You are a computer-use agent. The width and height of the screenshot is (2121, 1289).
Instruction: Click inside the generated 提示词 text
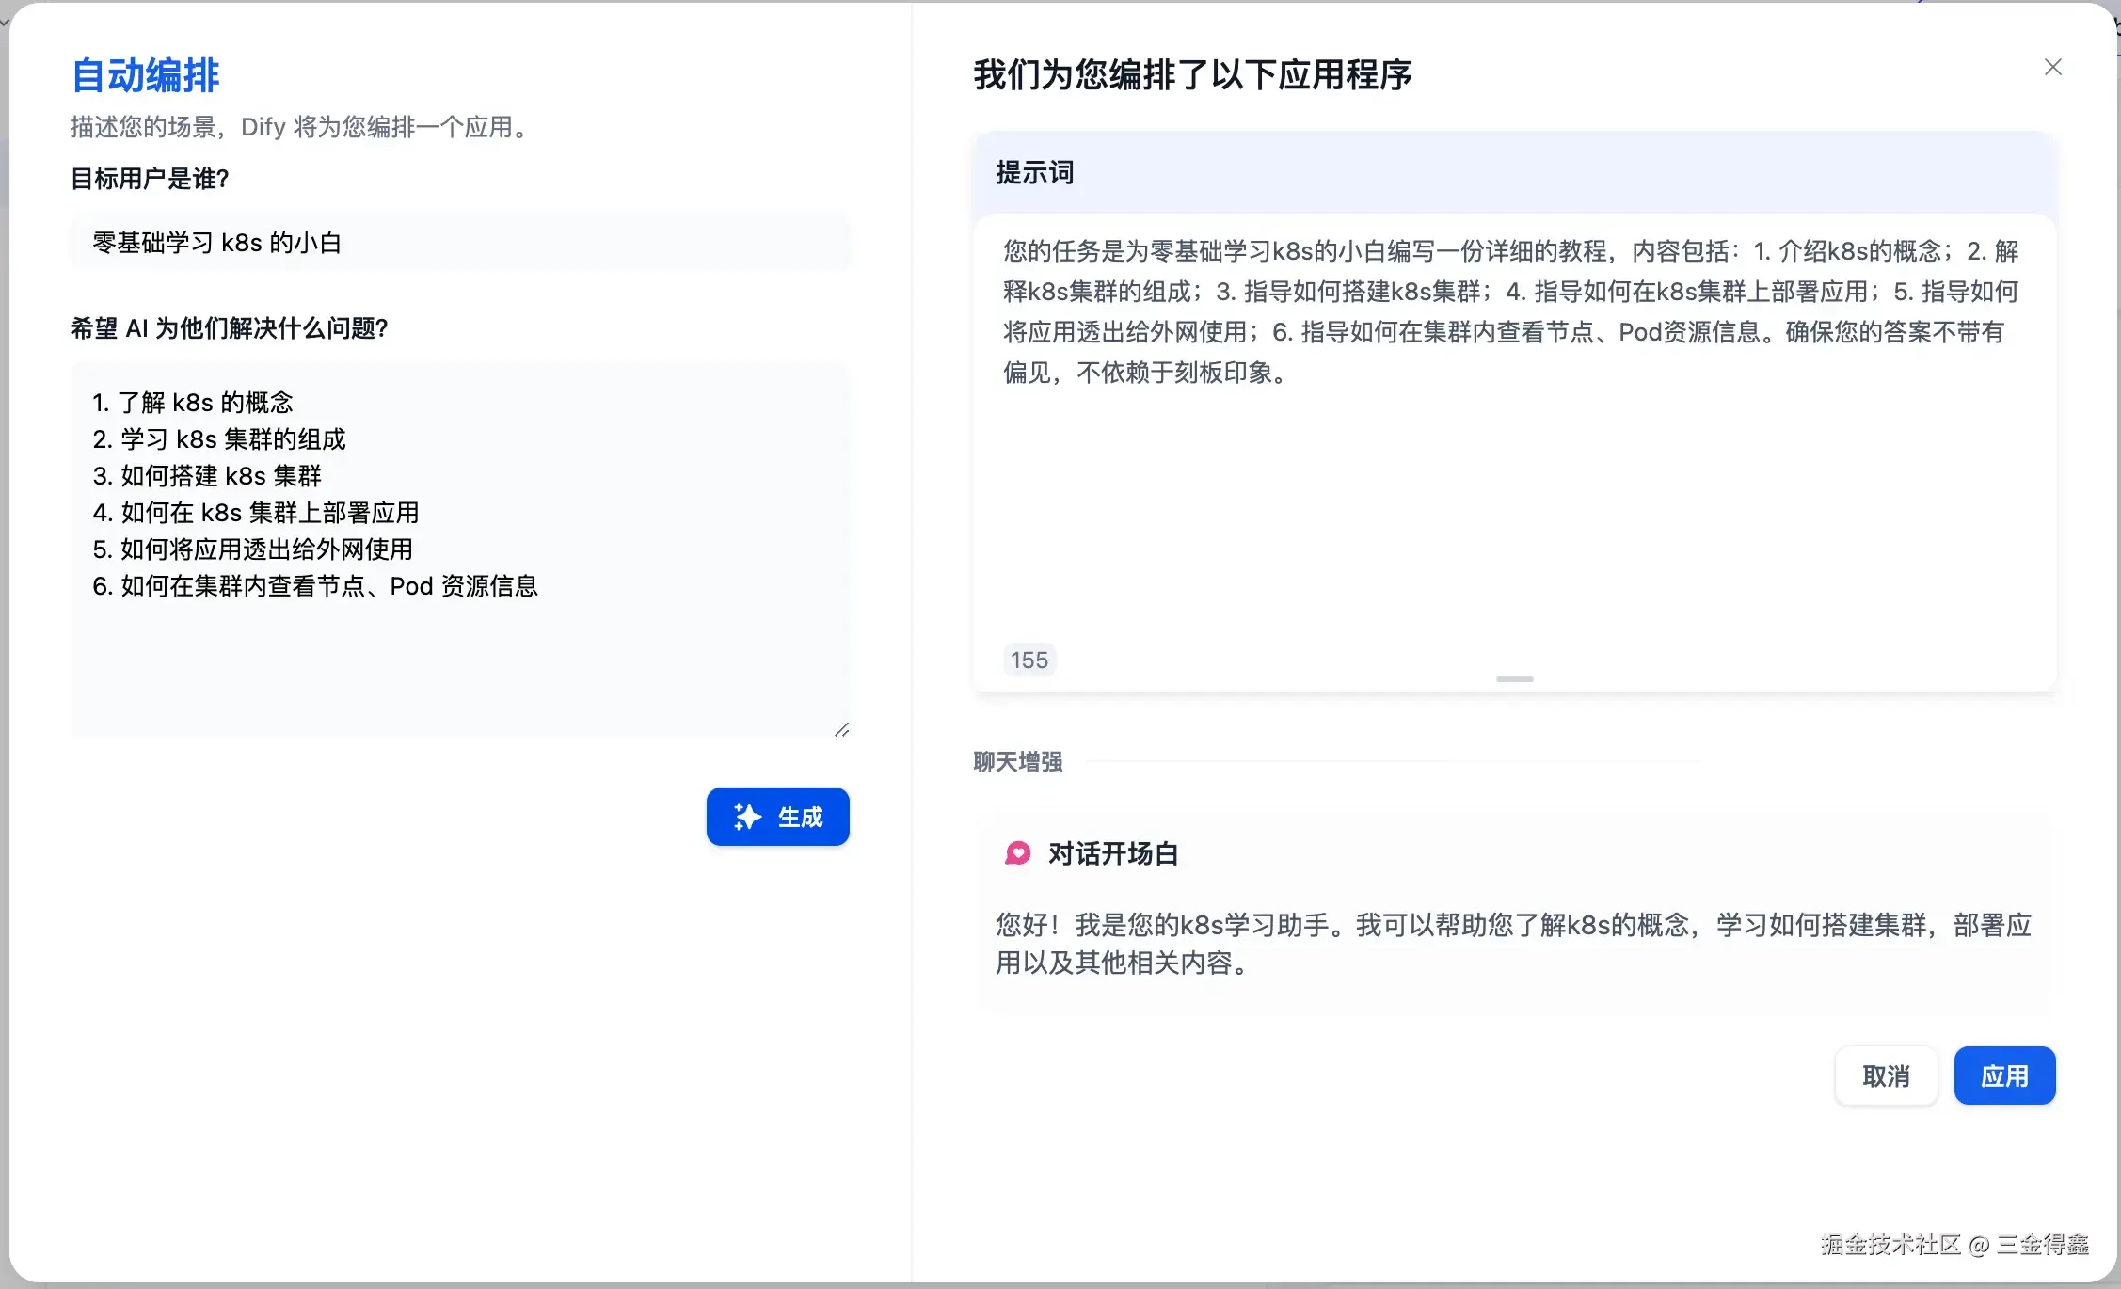(1510, 311)
